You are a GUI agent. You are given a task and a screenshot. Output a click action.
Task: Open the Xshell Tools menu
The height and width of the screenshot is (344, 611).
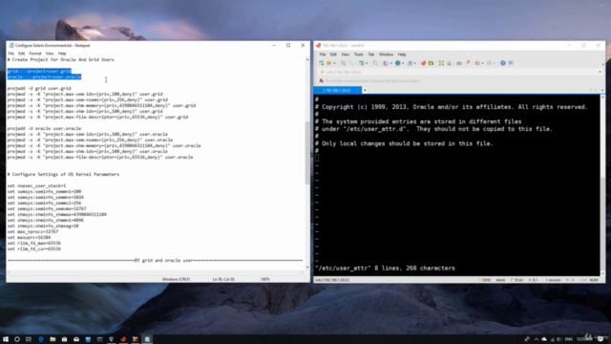pos(359,54)
